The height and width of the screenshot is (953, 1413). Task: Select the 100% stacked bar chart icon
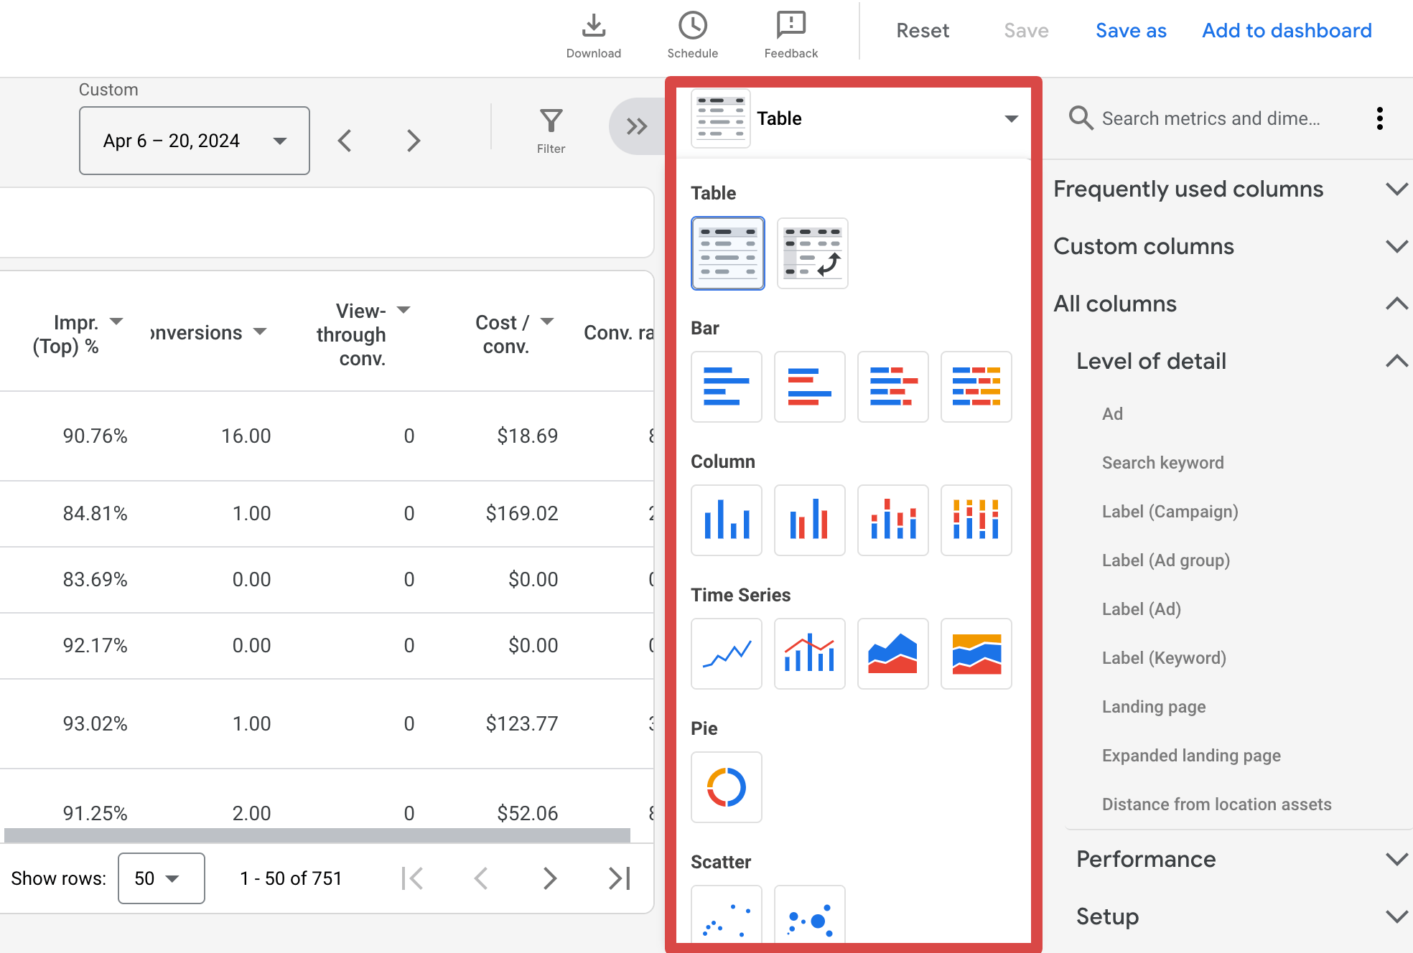pos(976,387)
